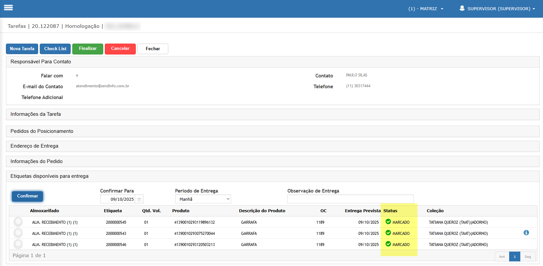
Task: Expand Endereço de Entrega section
Action: (34, 146)
